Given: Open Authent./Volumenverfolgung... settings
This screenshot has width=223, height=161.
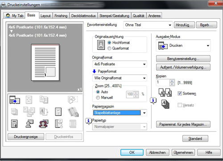Looking at the screenshot, I should tap(183, 67).
